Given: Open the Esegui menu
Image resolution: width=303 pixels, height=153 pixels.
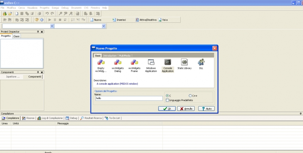Looking at the screenshot, I should (55, 8).
